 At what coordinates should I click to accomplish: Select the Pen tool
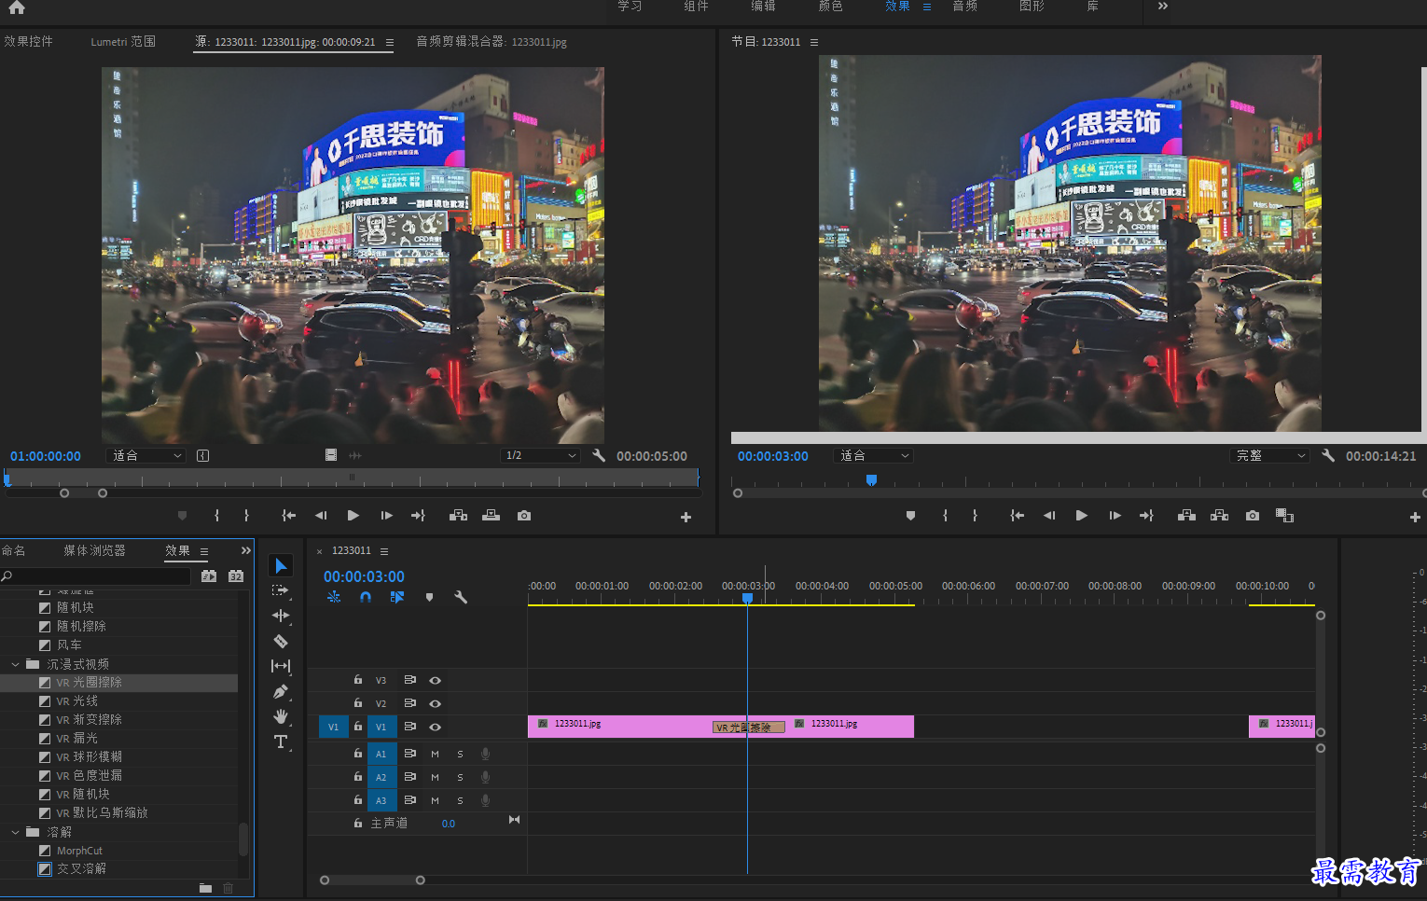point(281,691)
